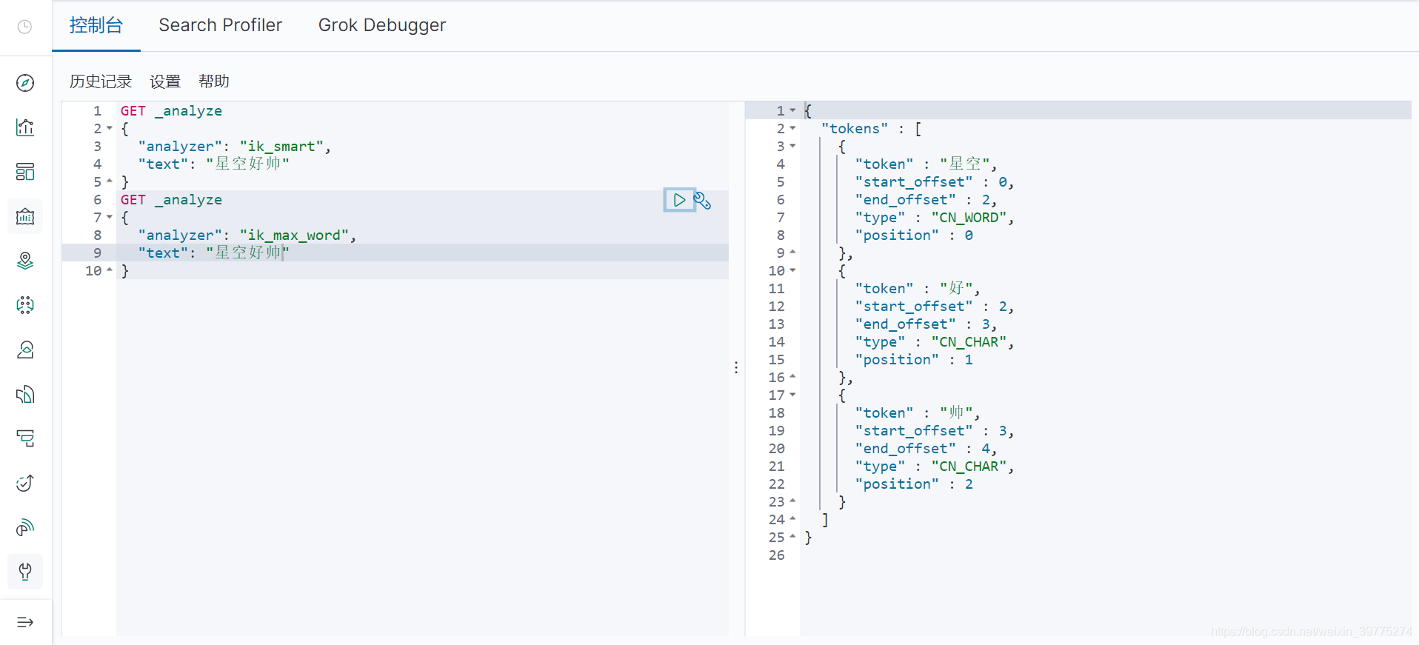The image size is (1419, 645).
Task: Click the panel resize handle dots
Action: 736,367
